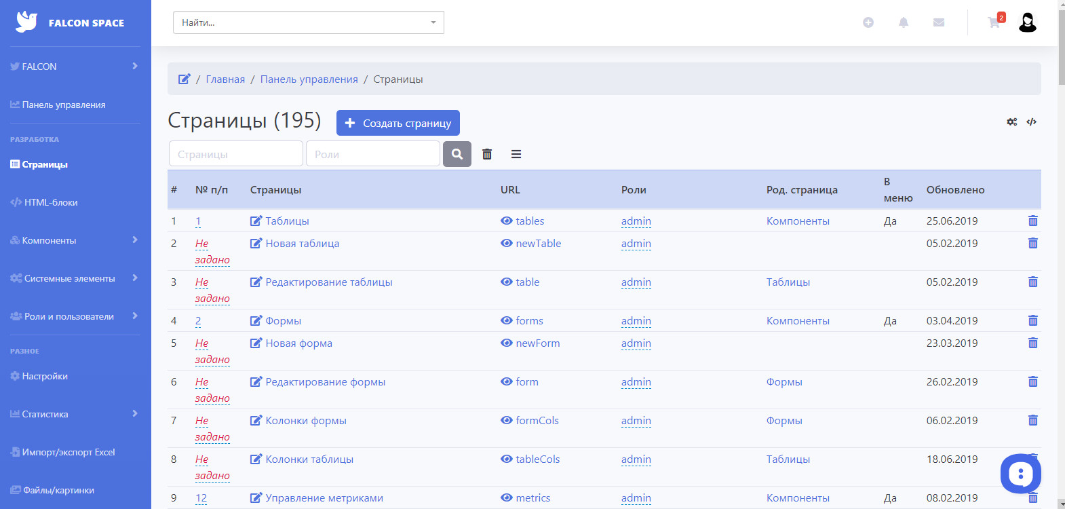1065x509 pixels.
Task: Expand the Статистика sidebar section
Action: (x=75, y=414)
